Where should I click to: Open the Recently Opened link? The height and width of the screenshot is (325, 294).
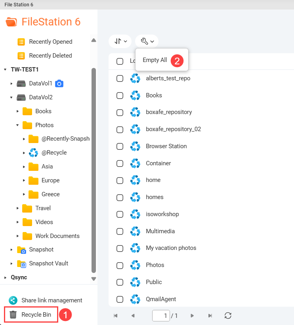pyautogui.click(x=51, y=42)
